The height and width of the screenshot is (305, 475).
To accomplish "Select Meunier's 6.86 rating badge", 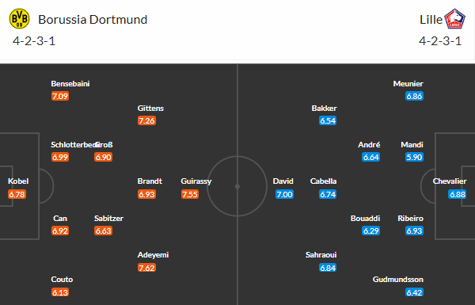I will (414, 96).
